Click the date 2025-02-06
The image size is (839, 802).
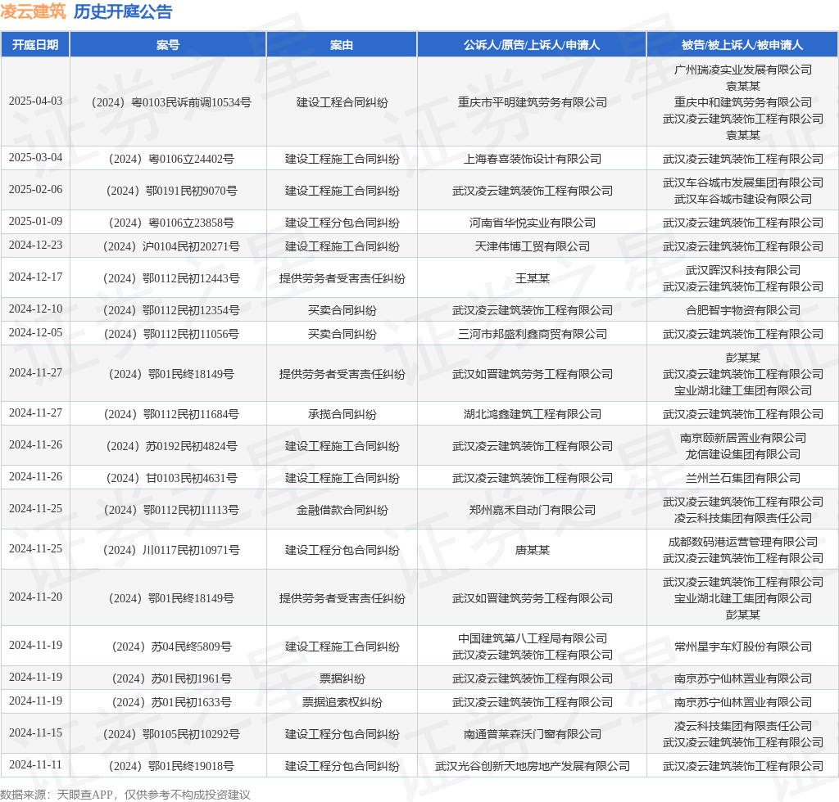tap(35, 190)
